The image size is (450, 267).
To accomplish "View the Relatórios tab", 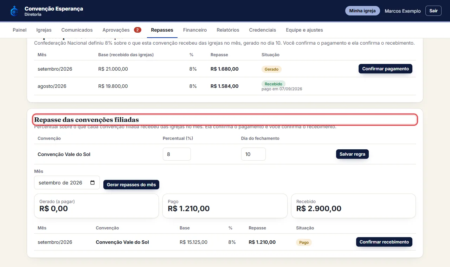I will pos(228,30).
